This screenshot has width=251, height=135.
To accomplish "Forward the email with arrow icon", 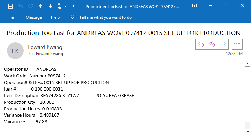I will click(x=223, y=44).
